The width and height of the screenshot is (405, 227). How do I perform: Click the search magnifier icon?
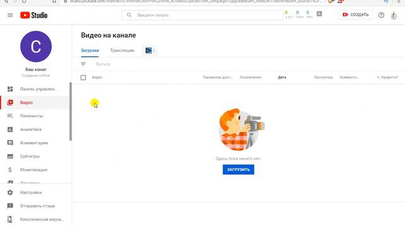(x=129, y=15)
